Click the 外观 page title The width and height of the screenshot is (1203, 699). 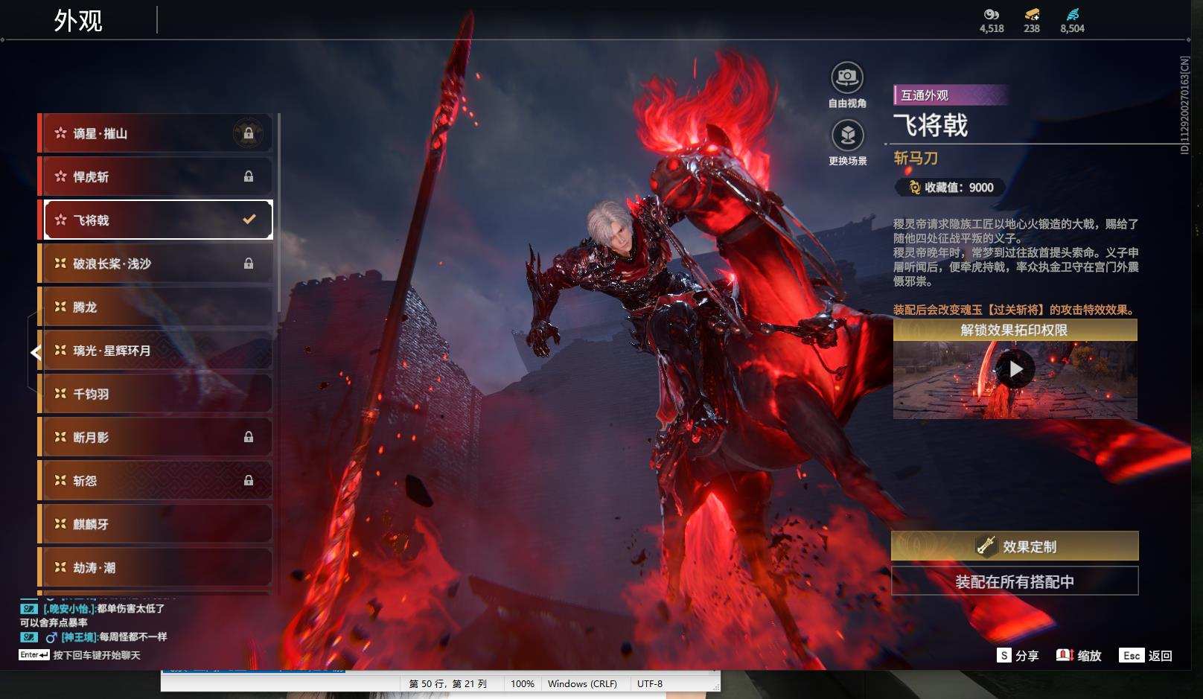(78, 20)
